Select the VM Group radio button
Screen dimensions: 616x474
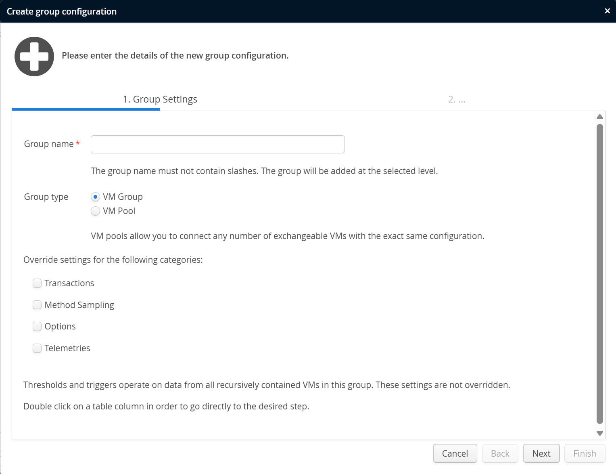96,197
